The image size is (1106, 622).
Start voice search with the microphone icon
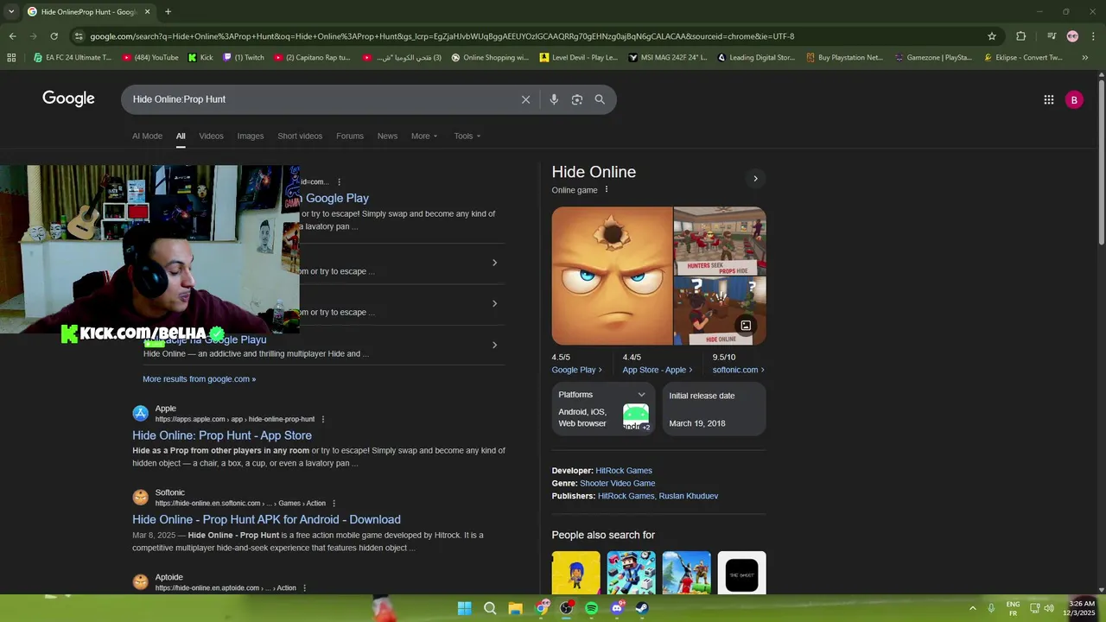(554, 99)
